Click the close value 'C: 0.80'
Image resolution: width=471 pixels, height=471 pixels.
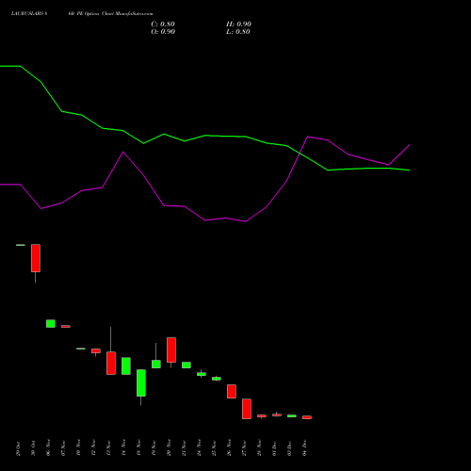[163, 24]
